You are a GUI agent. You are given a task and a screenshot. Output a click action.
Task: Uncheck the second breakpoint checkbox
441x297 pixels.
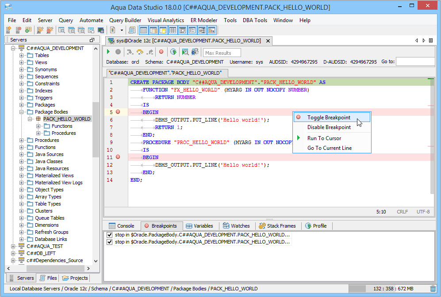coord(109,242)
